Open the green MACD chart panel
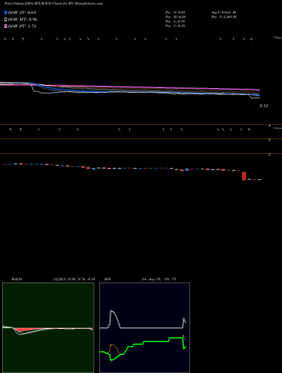The image size is (282, 373). pyautogui.click(x=48, y=328)
